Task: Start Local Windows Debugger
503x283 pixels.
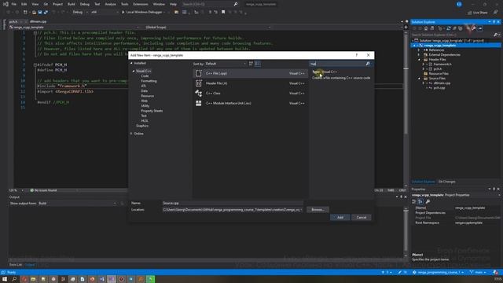Action: pos(143,13)
